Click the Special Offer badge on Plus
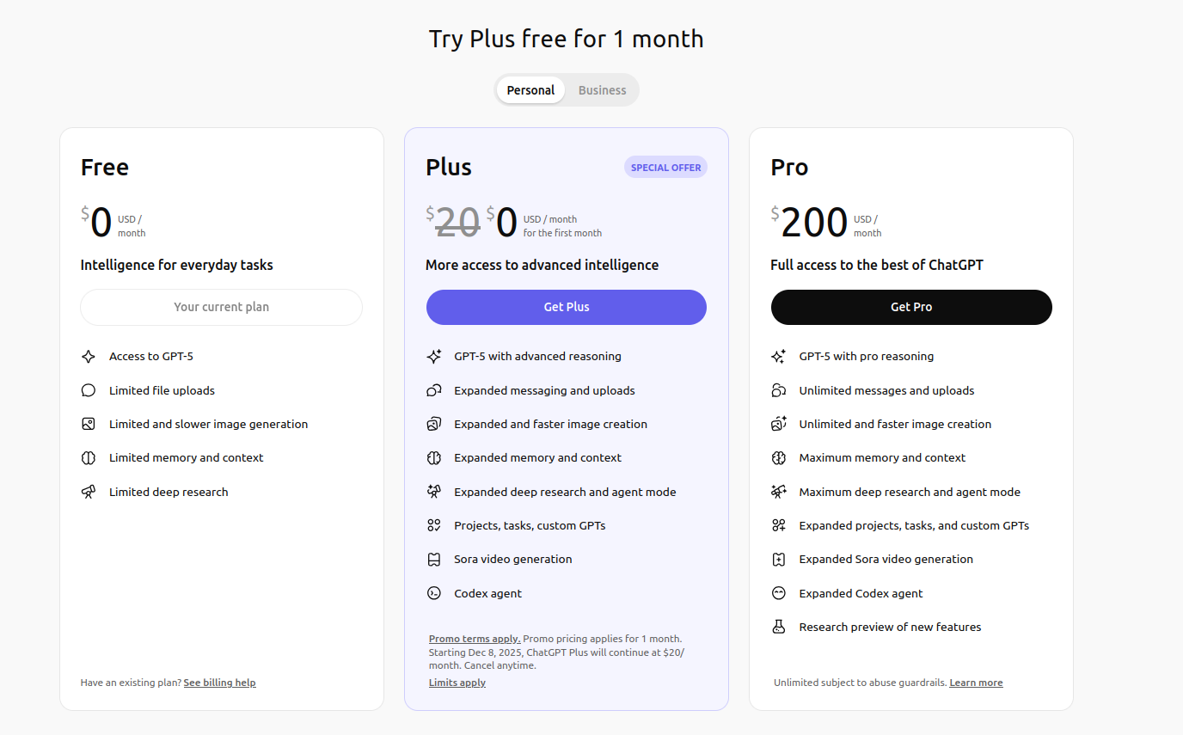This screenshot has width=1183, height=735. (x=665, y=168)
